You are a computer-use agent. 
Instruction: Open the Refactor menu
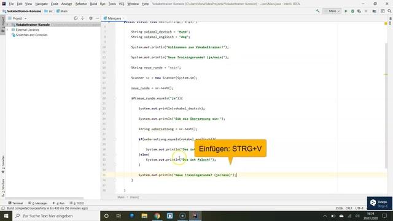coord(81,4)
